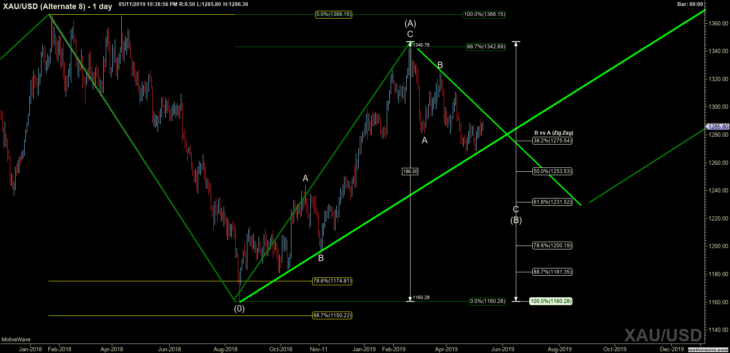Click the Jan-2018 date axis label
The height and width of the screenshot is (353, 730).
coord(30,349)
